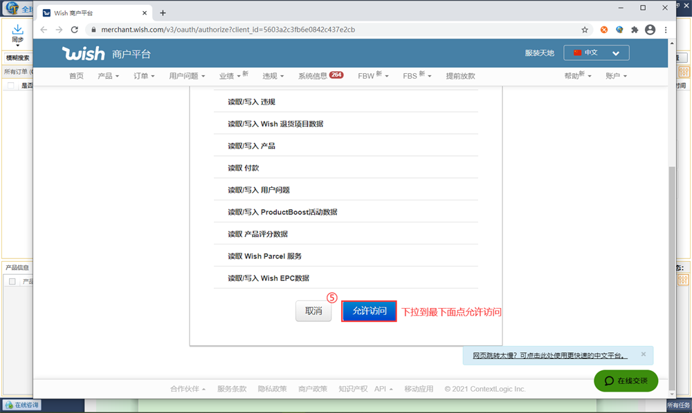The image size is (692, 413).
Task: Click 读取 付款 permission row
Action: coord(346,168)
